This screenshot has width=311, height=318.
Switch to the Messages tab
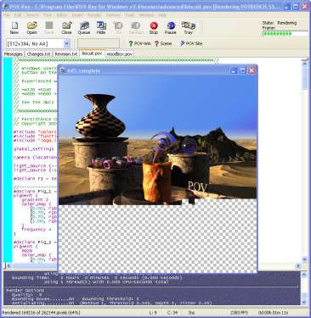[x=14, y=53]
